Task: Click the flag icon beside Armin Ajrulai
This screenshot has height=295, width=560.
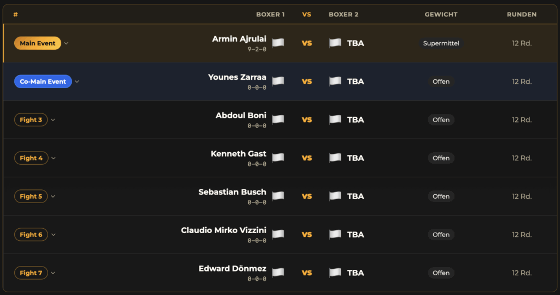Action: point(278,43)
